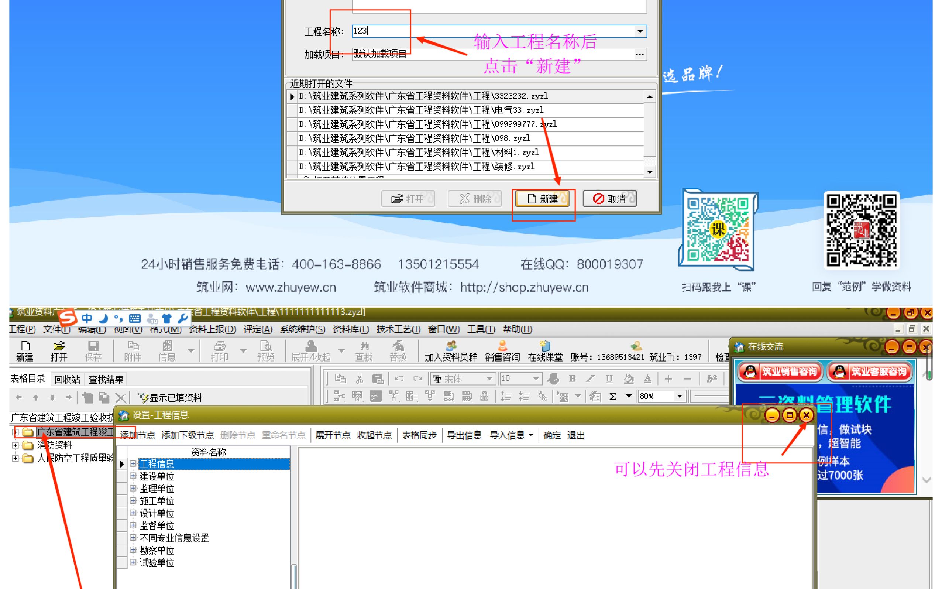The height and width of the screenshot is (589, 942).
Task: Click 表格同步 in the settings window
Action: 419,435
